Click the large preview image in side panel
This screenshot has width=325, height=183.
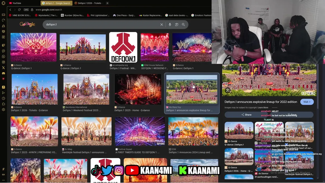click(x=269, y=80)
